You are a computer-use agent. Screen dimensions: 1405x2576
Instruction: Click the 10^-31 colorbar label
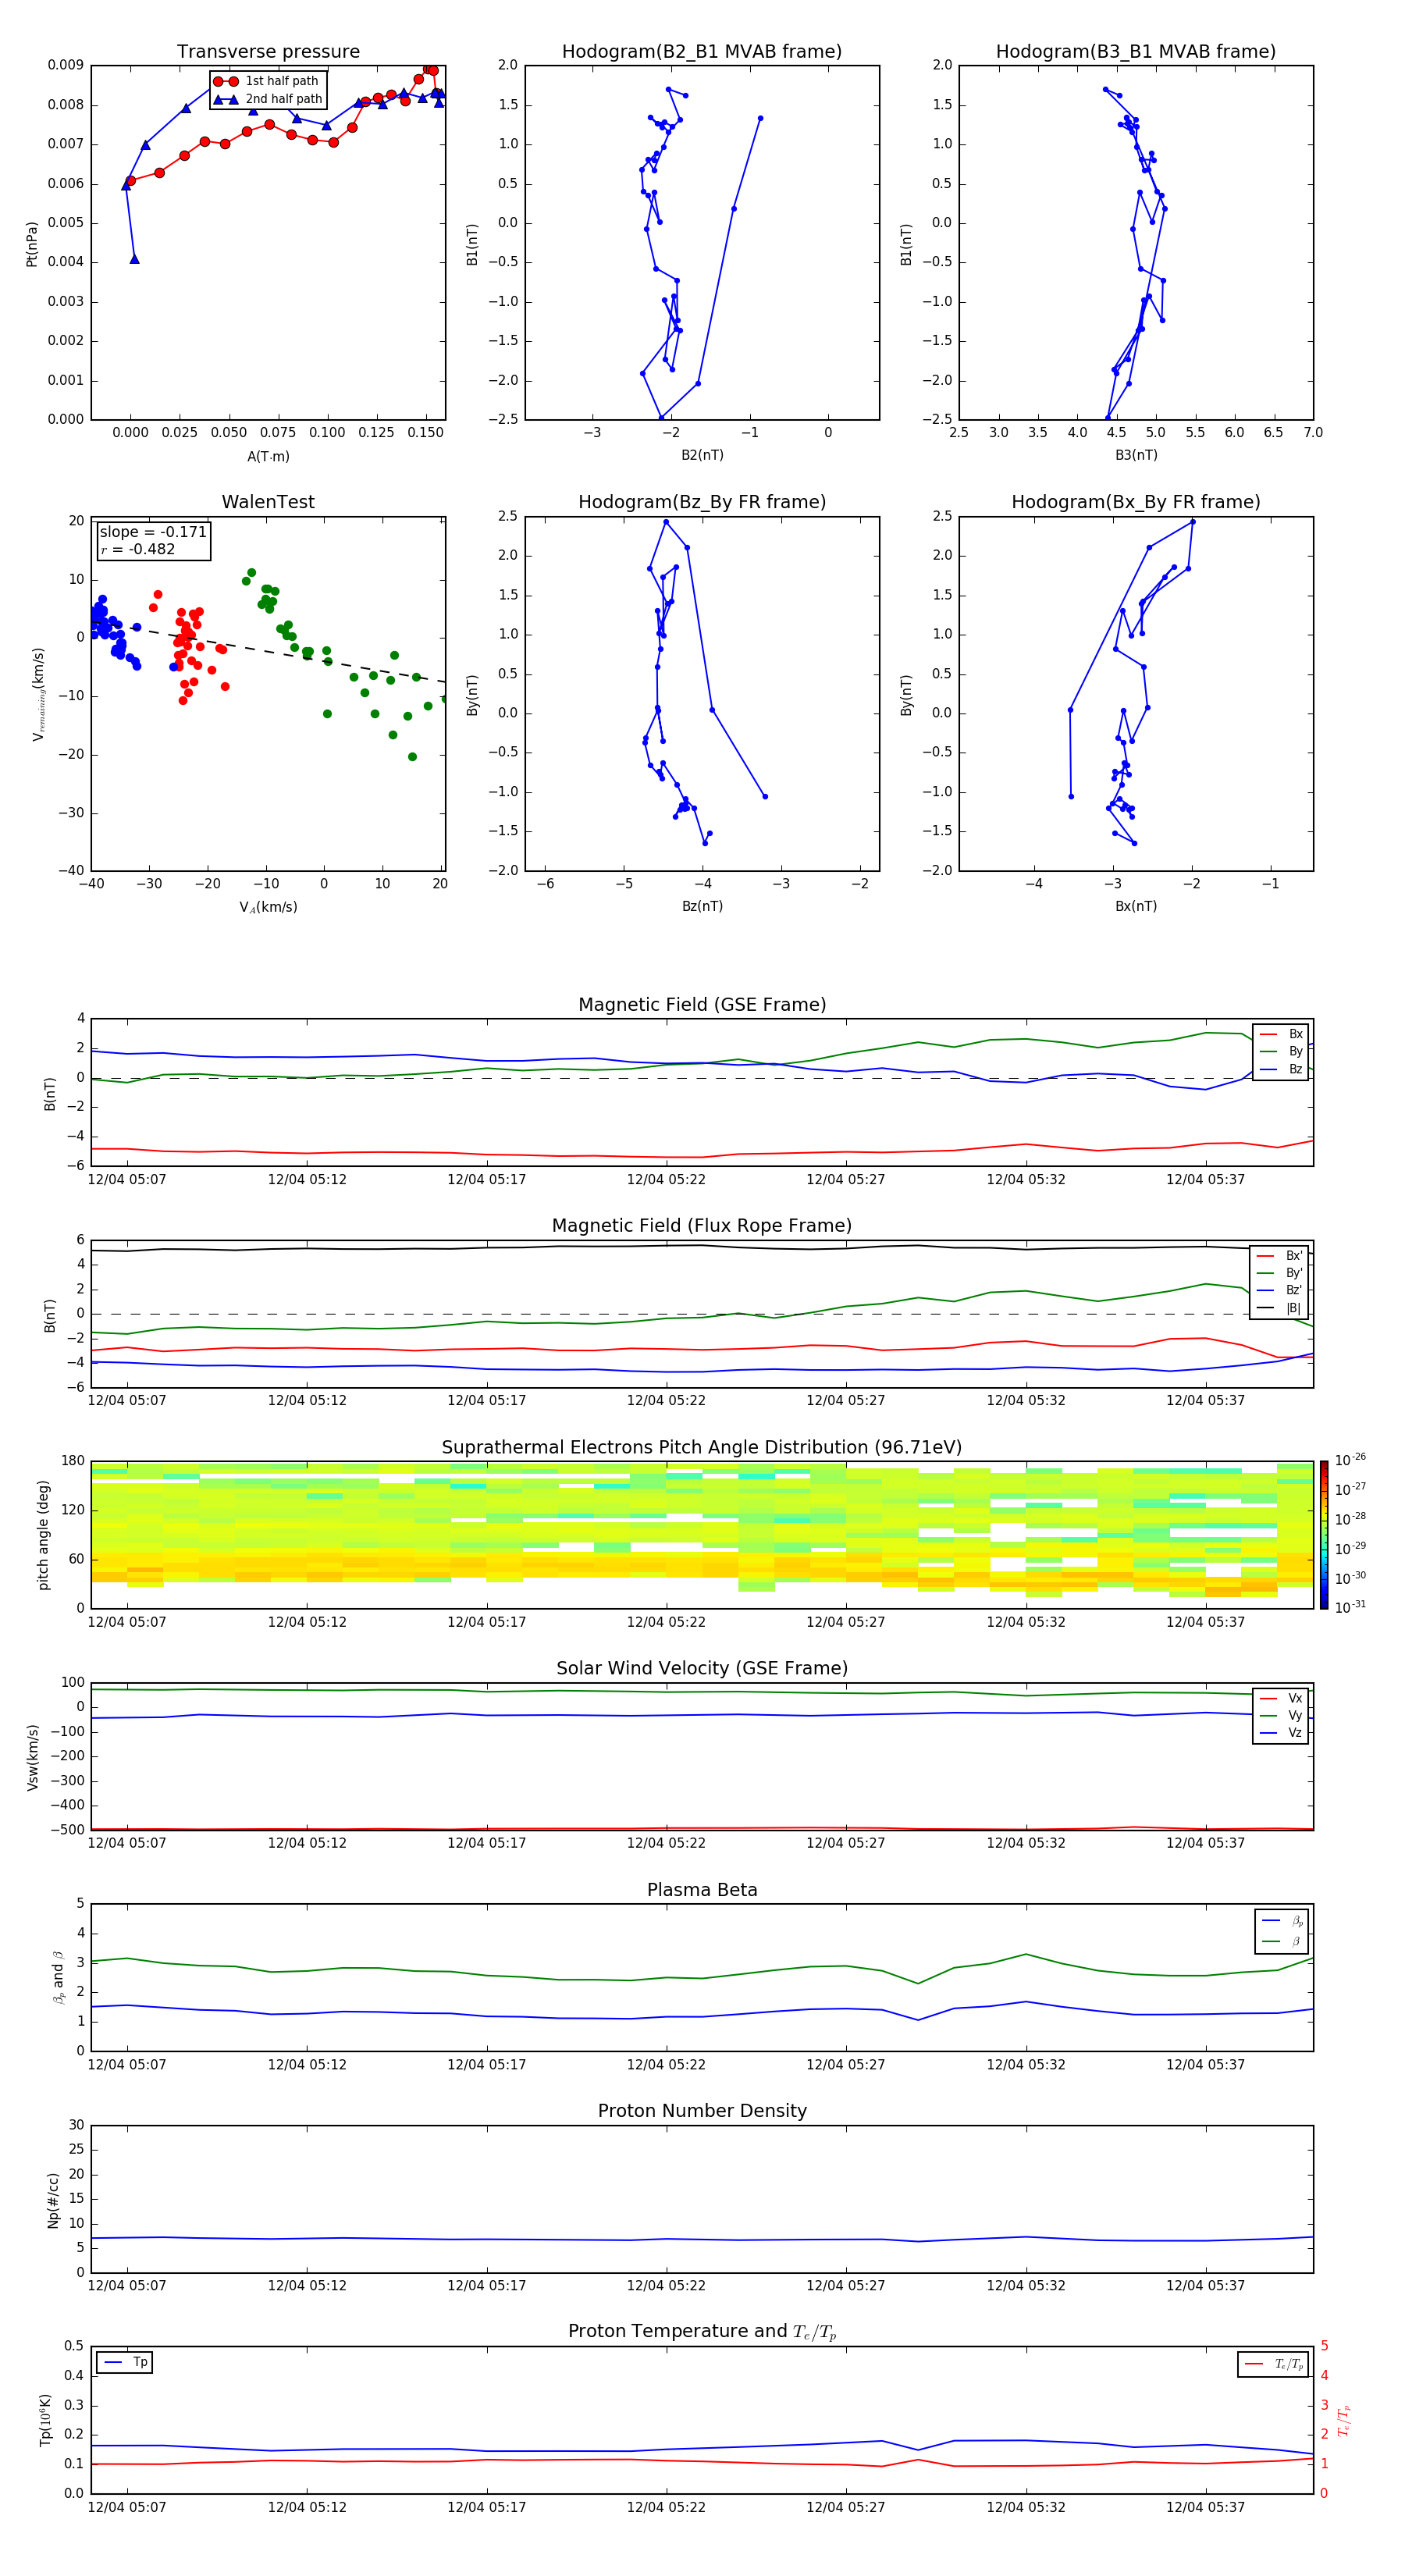tap(1350, 1607)
